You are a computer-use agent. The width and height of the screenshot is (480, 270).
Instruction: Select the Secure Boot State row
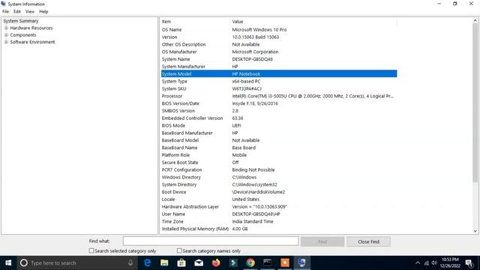[x=279, y=162]
